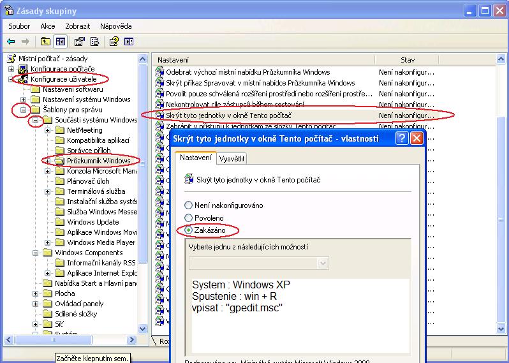The image size is (509, 363).
Task: Click the Nastavení column header
Action: click(x=264, y=60)
